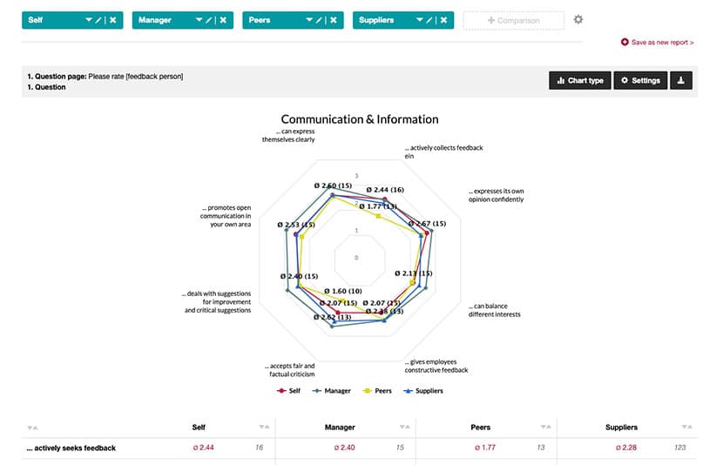This screenshot has height=465, width=723.
Task: Click the Manager average value 2.40
Action: tap(344, 448)
